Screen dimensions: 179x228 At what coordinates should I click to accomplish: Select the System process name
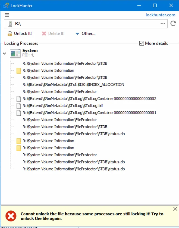tap(30, 50)
